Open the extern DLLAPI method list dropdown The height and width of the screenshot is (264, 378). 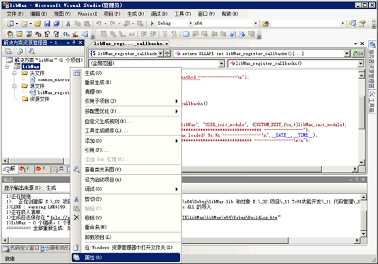coord(347,53)
